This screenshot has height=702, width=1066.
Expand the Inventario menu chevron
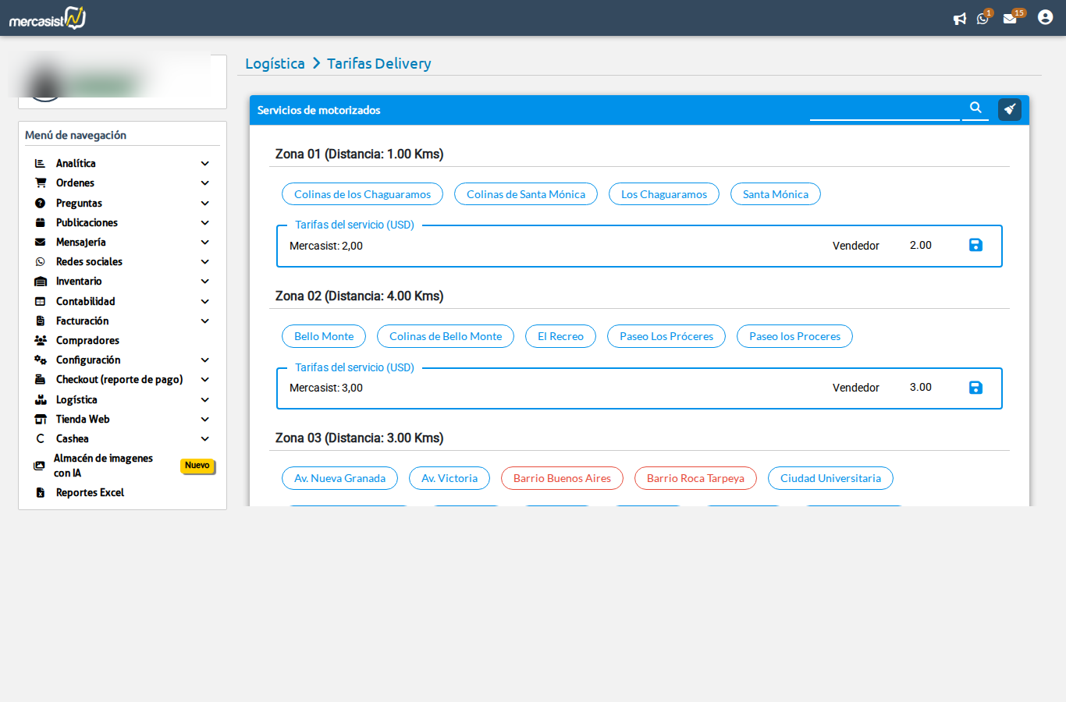click(x=205, y=282)
